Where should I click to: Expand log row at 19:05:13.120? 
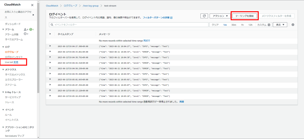coord(50,90)
